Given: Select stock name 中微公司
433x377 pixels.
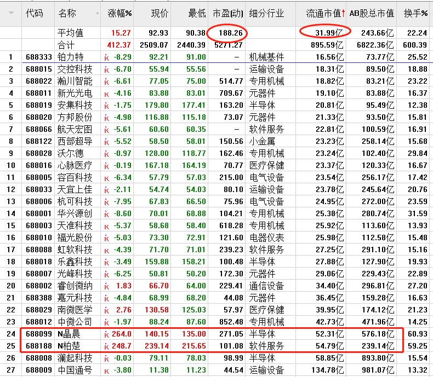Looking at the screenshot, I should pyautogui.click(x=75, y=322).
